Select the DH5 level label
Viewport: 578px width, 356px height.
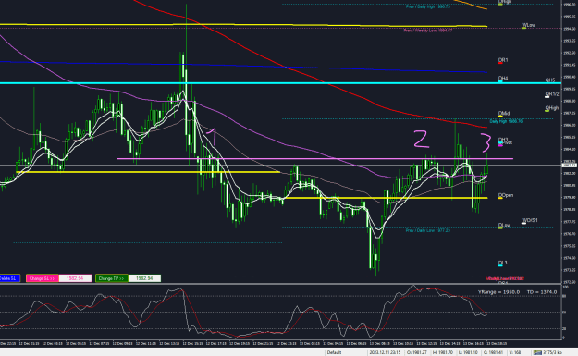coord(550,80)
